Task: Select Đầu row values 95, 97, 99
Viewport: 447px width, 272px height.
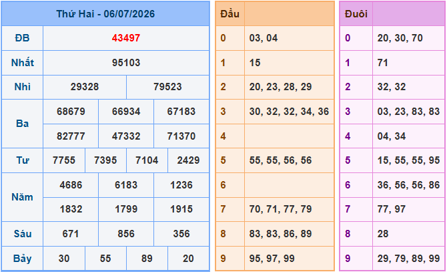Action: pos(272,259)
